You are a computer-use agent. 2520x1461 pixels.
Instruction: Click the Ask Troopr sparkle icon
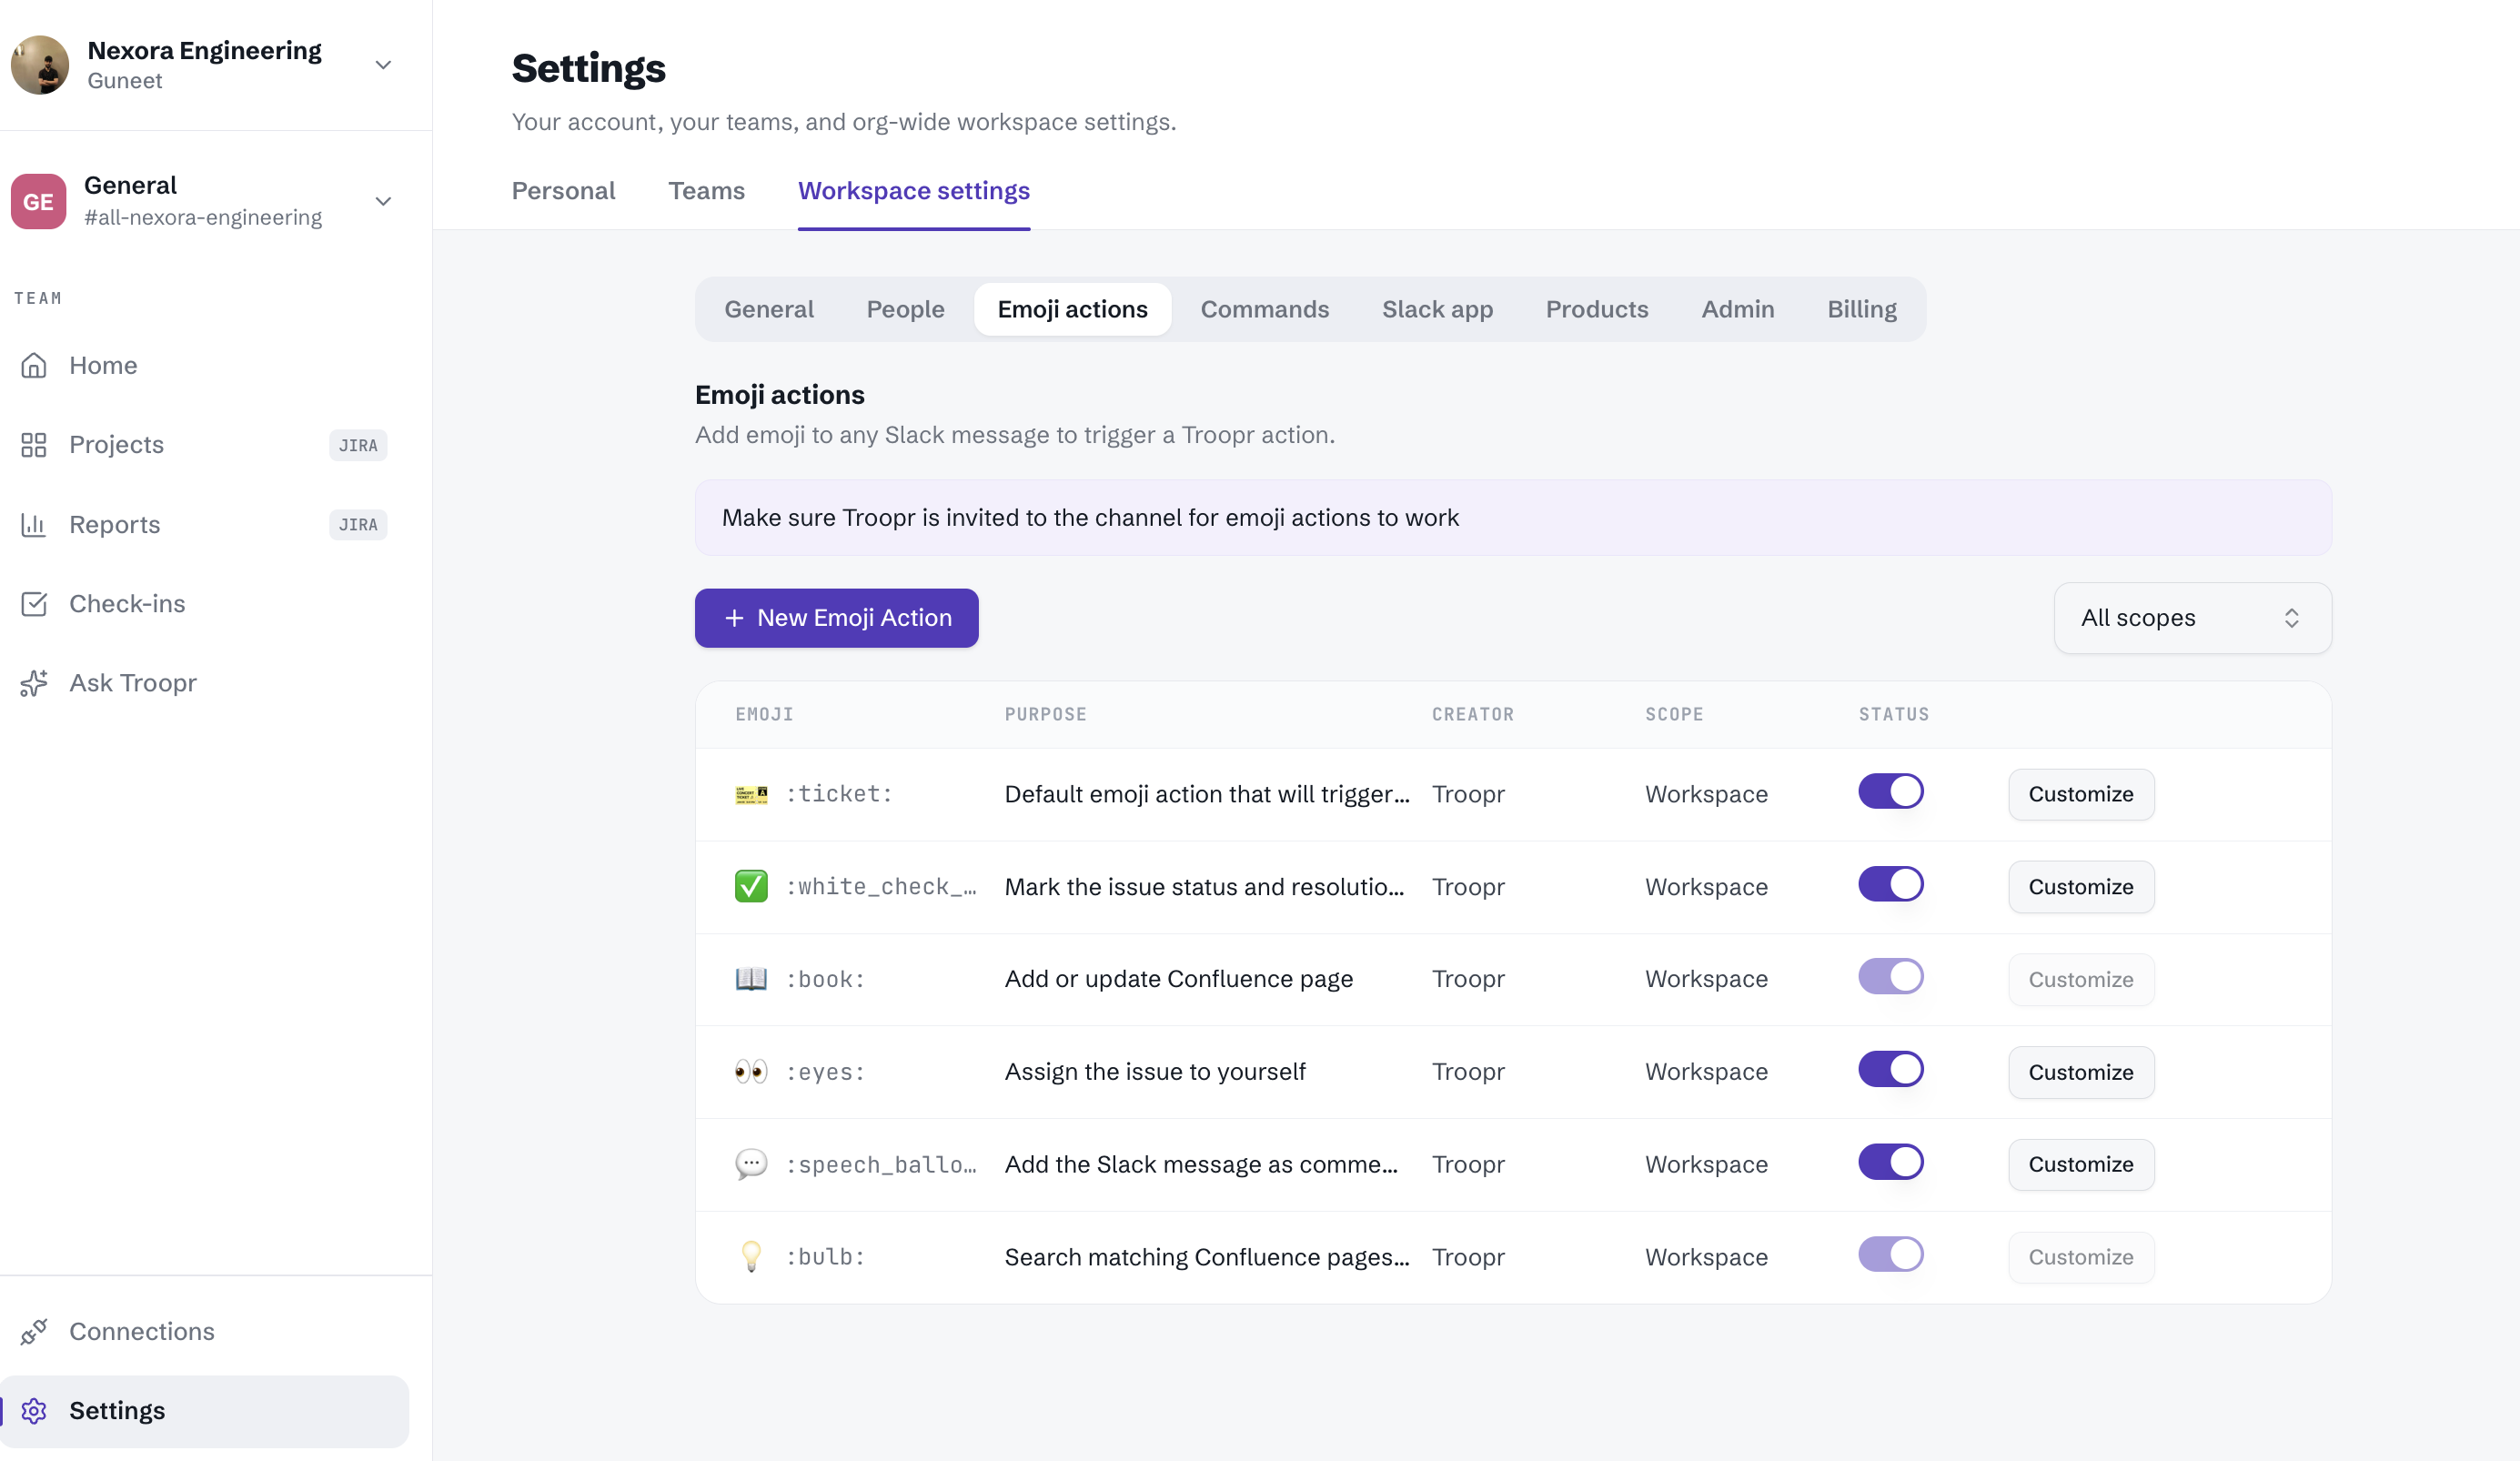tap(34, 683)
